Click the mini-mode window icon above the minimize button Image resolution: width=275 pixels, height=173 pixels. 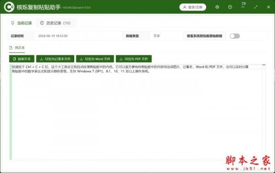tap(243, 4)
